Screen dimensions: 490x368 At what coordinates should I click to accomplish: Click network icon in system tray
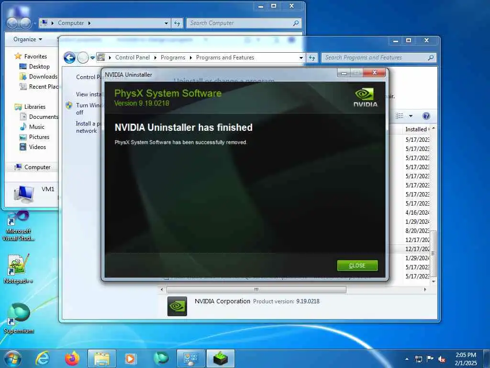419,359
